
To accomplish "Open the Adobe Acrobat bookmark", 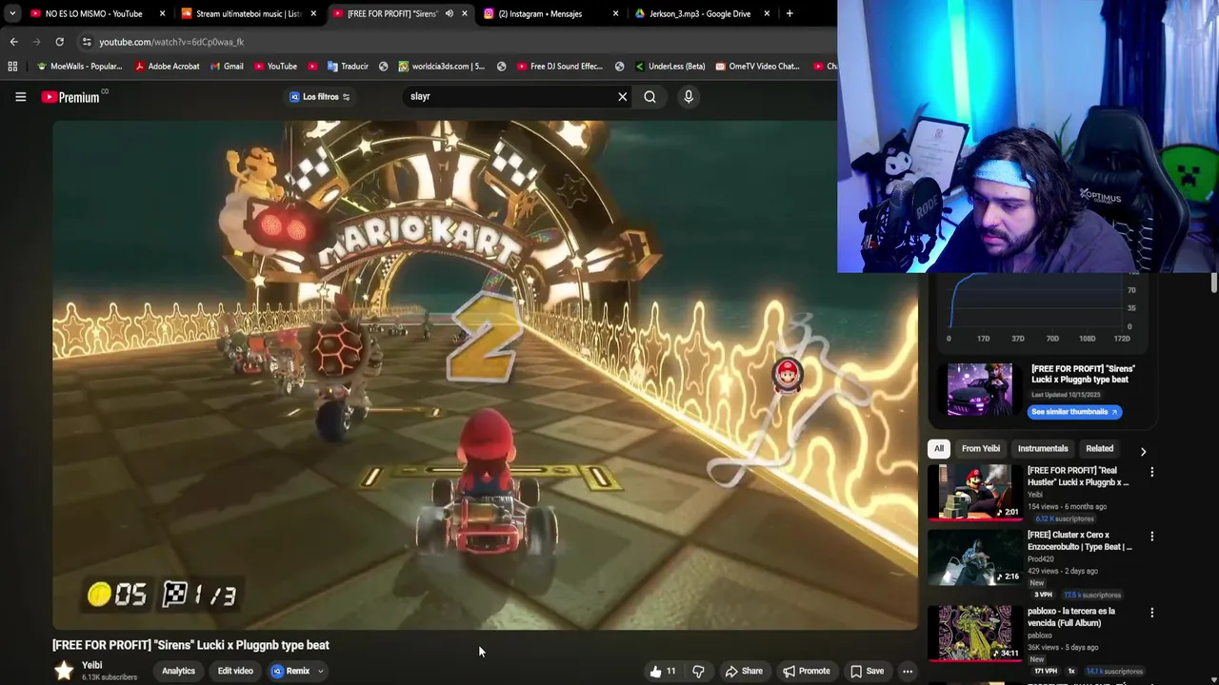I will tap(167, 67).
